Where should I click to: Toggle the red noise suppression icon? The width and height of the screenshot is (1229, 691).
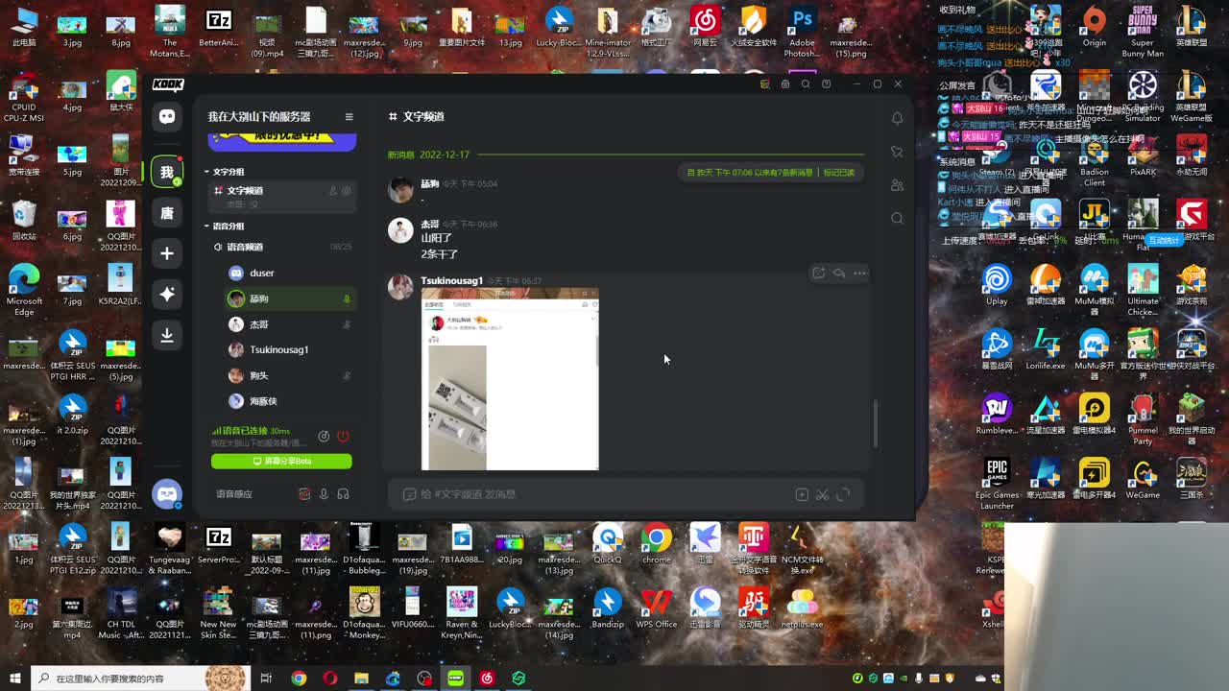pyautogui.click(x=304, y=494)
